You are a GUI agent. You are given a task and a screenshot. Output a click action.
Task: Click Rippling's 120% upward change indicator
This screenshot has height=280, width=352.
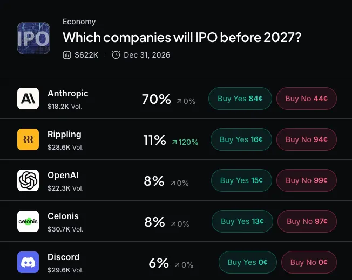click(x=185, y=142)
